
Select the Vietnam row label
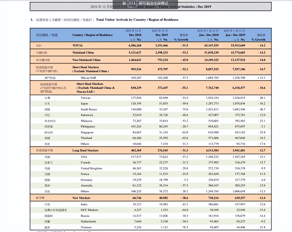pos(86,227)
